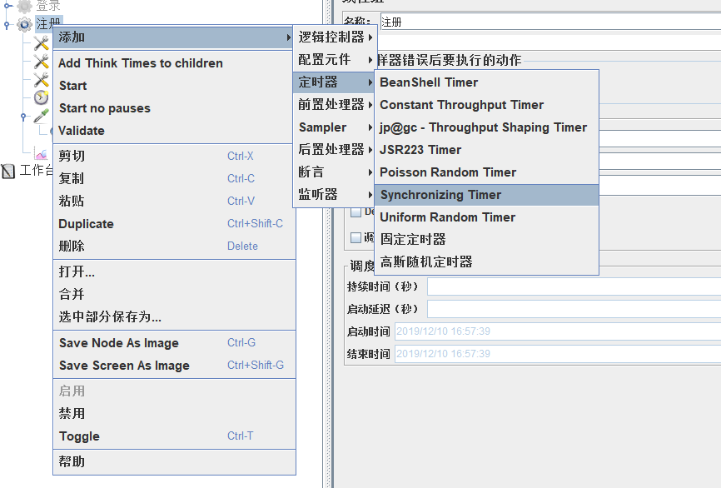Image resolution: width=721 pixels, height=488 pixels.
Task: Focus the 启动延迟(秒) text field
Action: click(x=573, y=309)
